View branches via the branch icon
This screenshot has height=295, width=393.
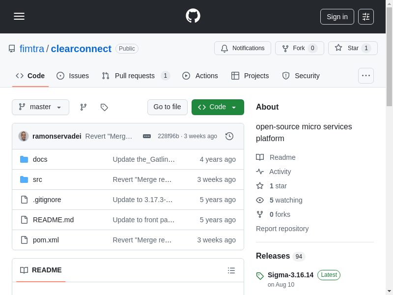click(x=84, y=107)
